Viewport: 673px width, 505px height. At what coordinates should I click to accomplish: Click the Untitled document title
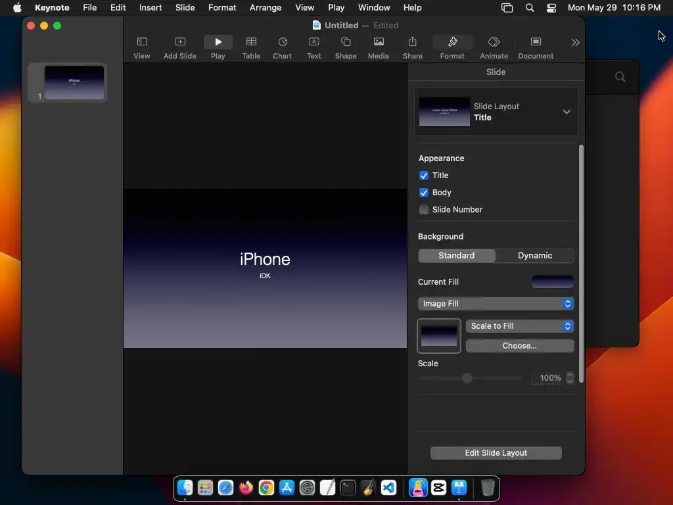click(x=341, y=26)
